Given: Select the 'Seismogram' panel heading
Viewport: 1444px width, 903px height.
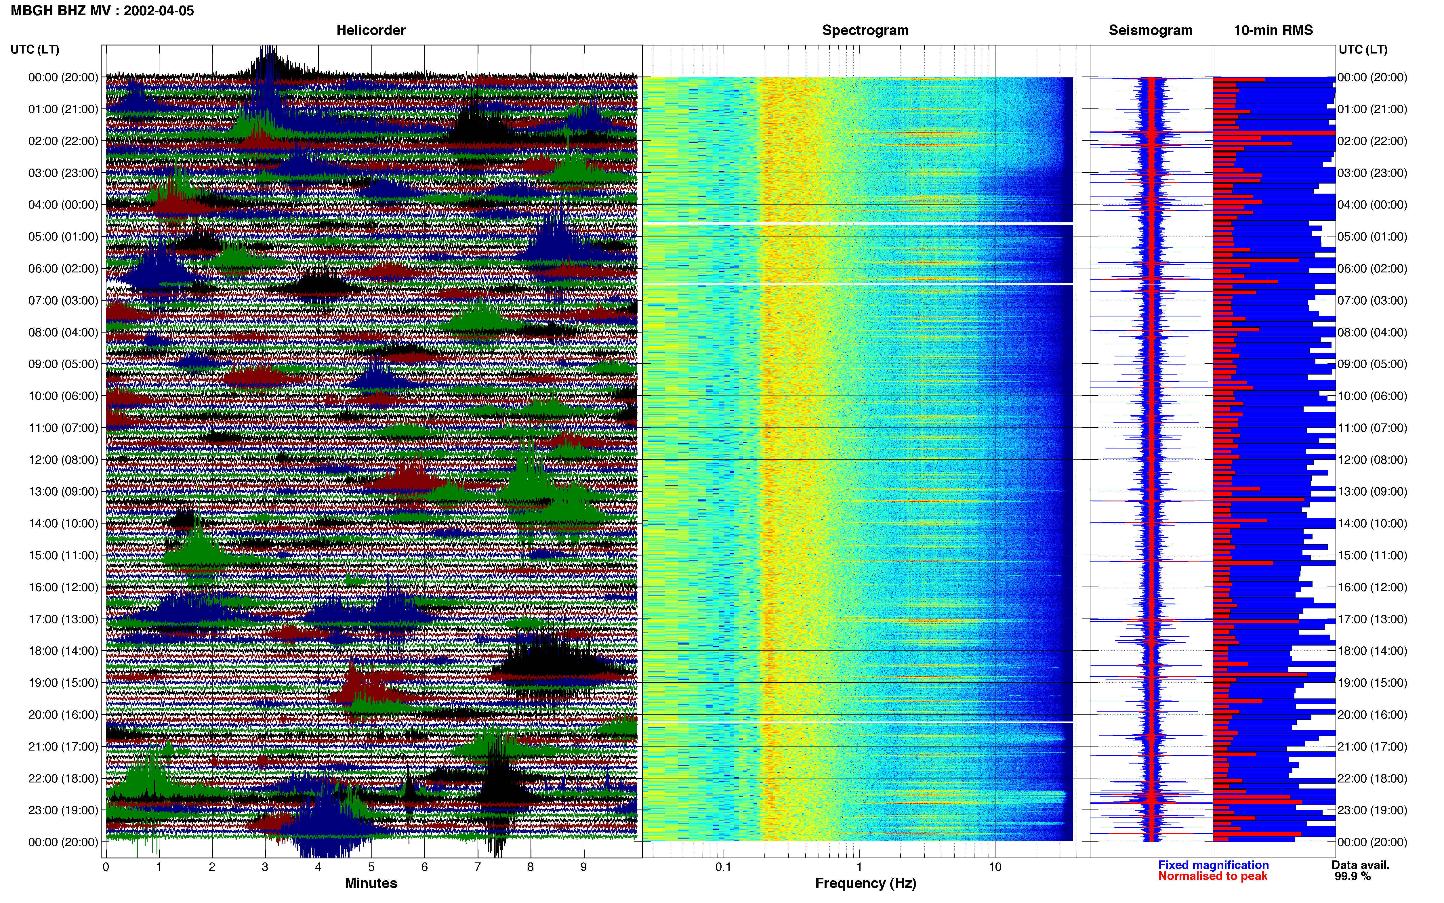Looking at the screenshot, I should [1150, 30].
